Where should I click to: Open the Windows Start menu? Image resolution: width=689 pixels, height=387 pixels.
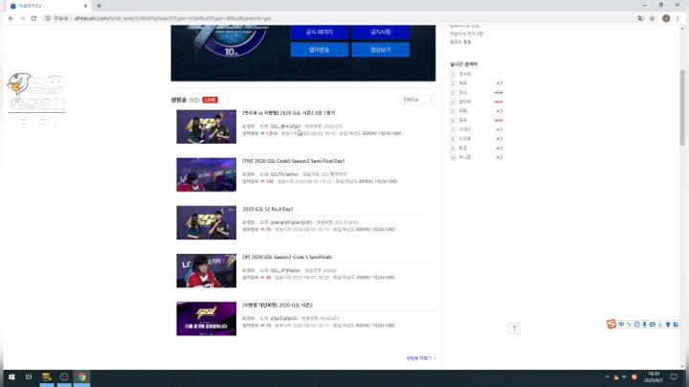click(11, 376)
